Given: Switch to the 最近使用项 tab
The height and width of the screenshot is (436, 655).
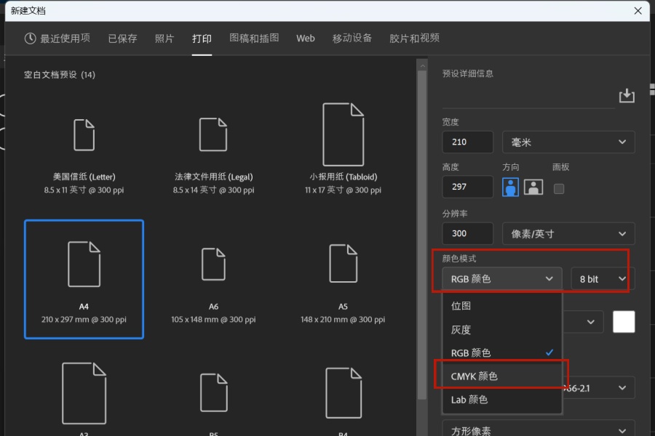Looking at the screenshot, I should point(57,39).
